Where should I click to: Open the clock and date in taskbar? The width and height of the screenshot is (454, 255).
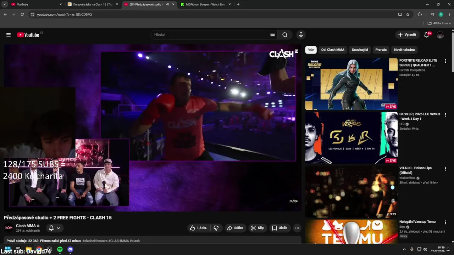pos(437,249)
